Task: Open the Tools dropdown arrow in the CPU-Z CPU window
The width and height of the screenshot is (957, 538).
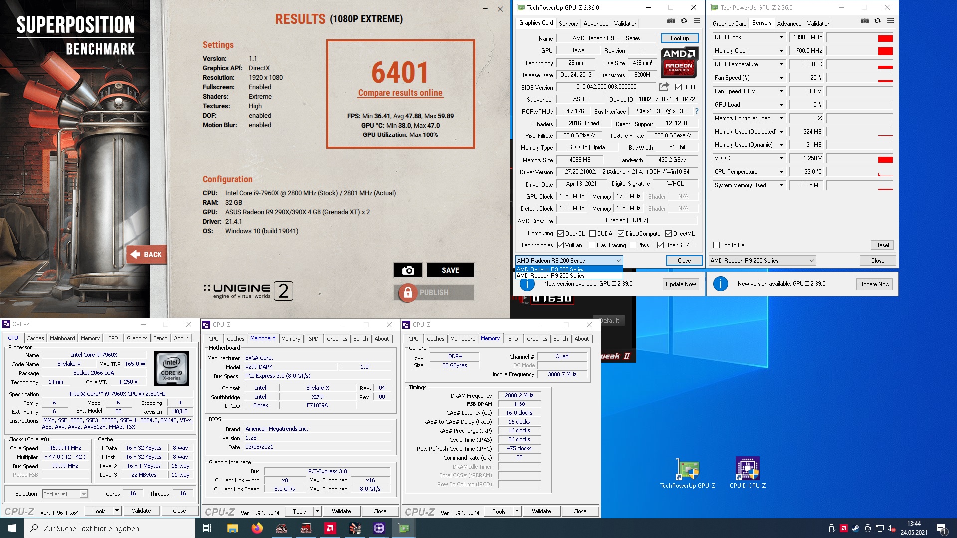Action: (x=117, y=511)
